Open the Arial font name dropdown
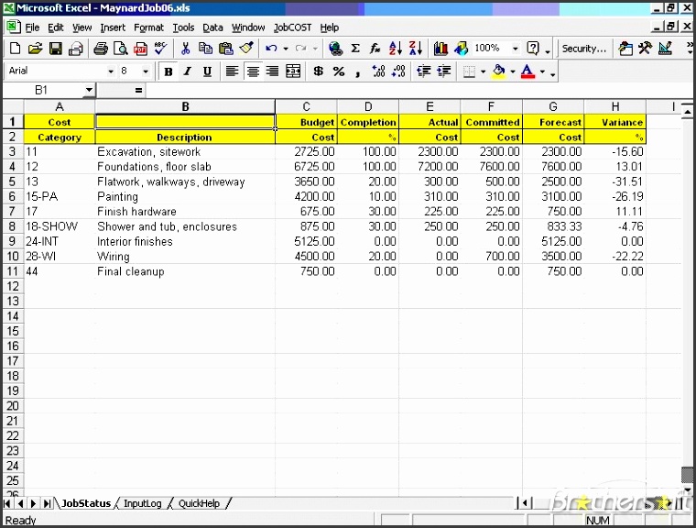This screenshot has width=696, height=528. (x=111, y=71)
